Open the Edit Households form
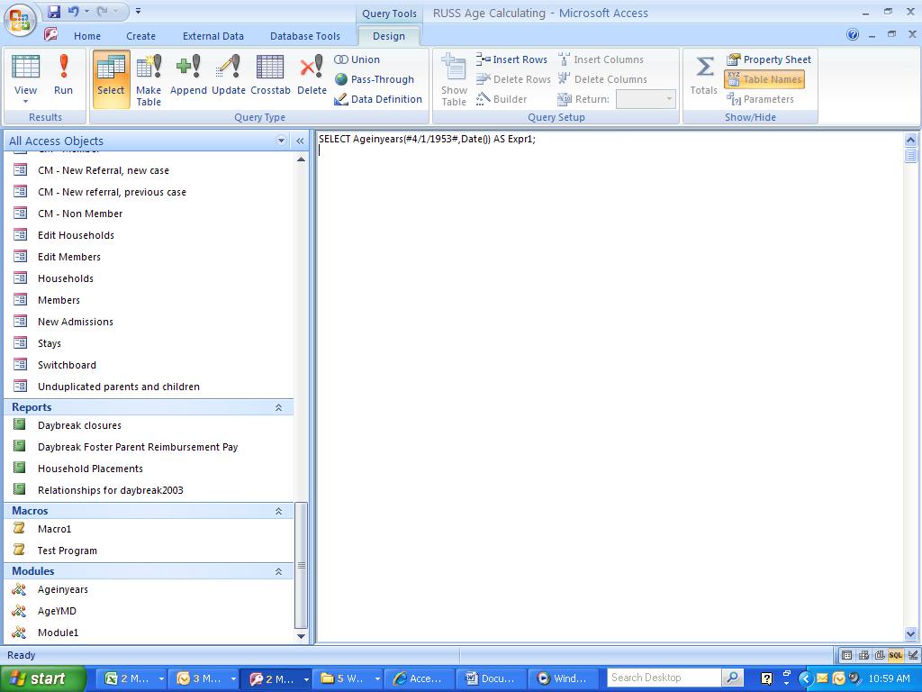The width and height of the screenshot is (922, 692). pyautogui.click(x=76, y=235)
